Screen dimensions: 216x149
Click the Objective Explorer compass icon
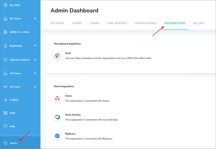click(x=5, y=60)
